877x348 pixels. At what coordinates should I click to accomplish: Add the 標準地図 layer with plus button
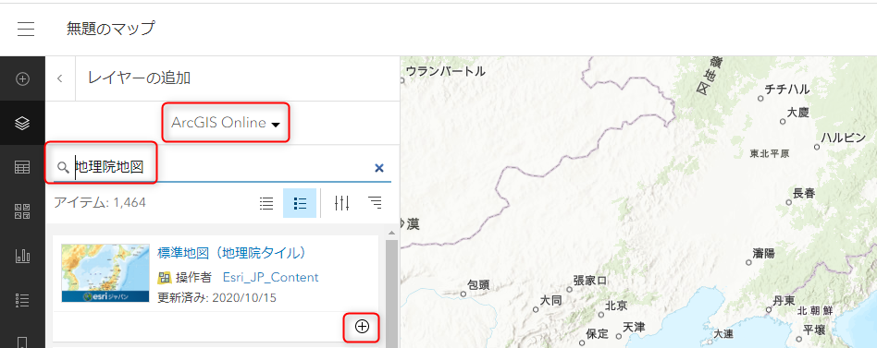pos(363,327)
